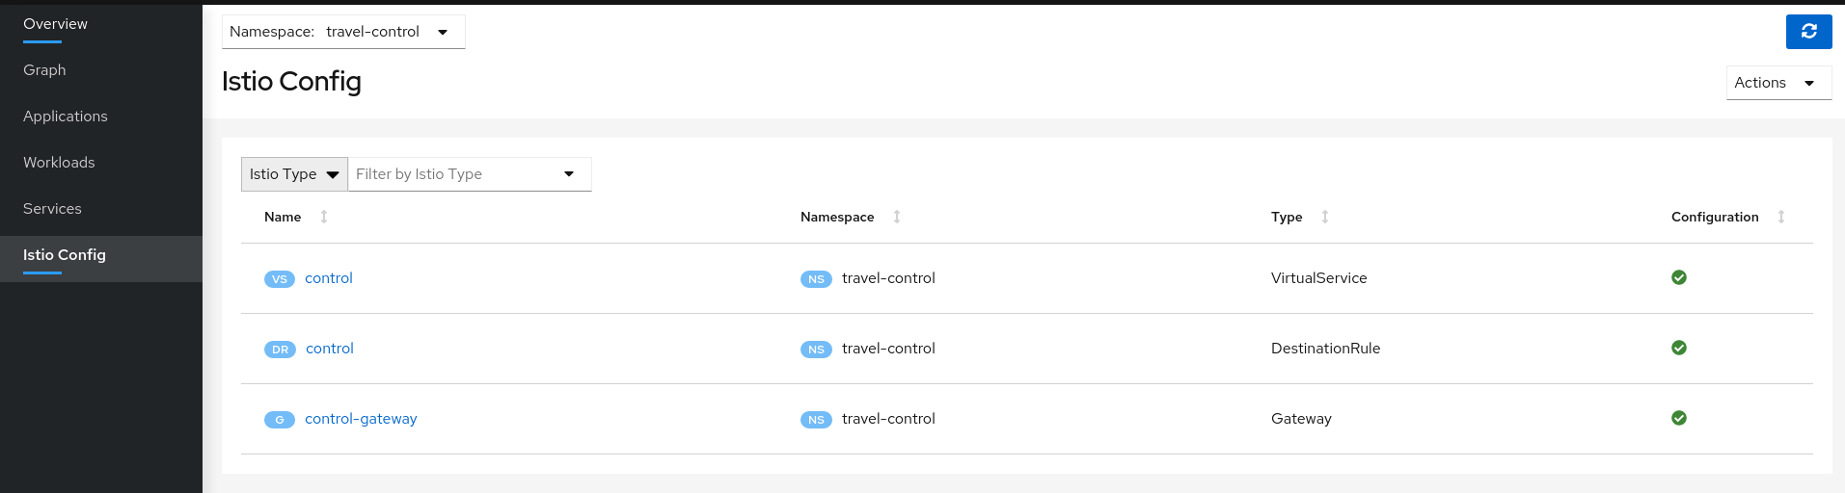Viewport: 1845px width, 493px height.
Task: Expand the Actions dropdown
Action: click(x=1777, y=83)
